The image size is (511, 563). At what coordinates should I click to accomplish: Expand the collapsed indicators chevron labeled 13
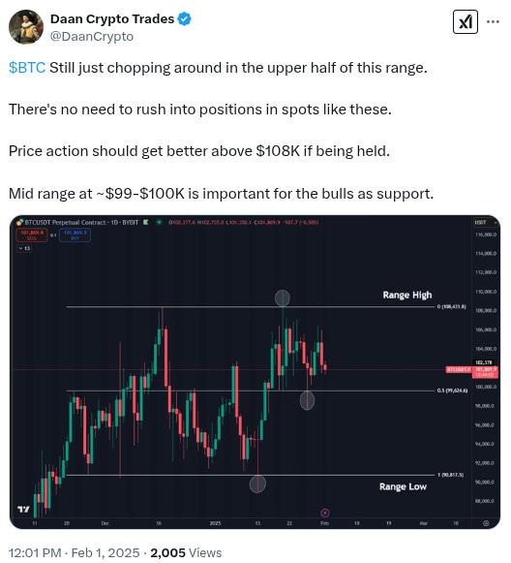coord(24,248)
